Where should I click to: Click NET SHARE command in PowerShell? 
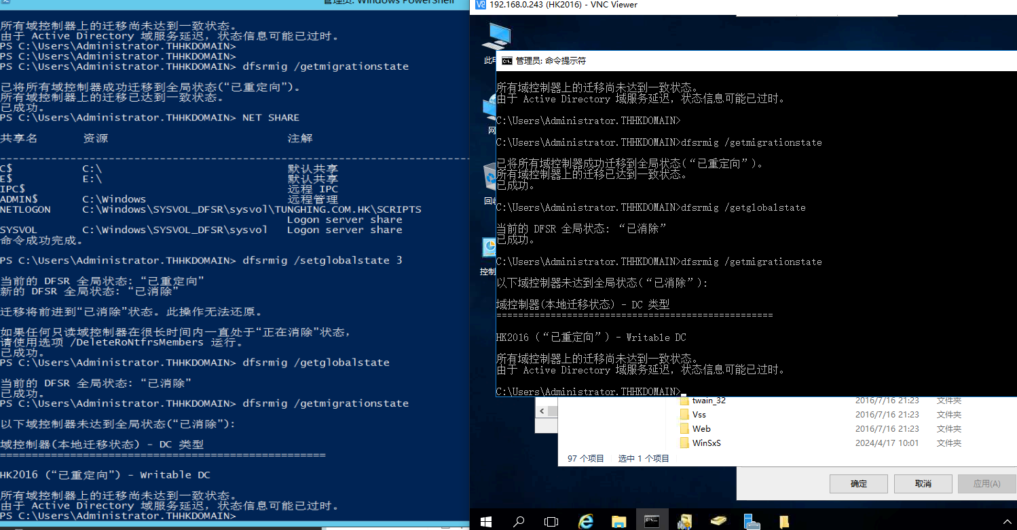pos(271,117)
